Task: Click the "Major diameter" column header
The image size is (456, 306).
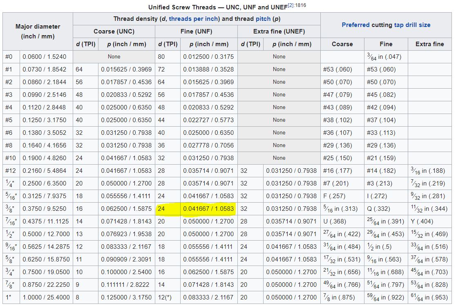Action: (x=38, y=31)
